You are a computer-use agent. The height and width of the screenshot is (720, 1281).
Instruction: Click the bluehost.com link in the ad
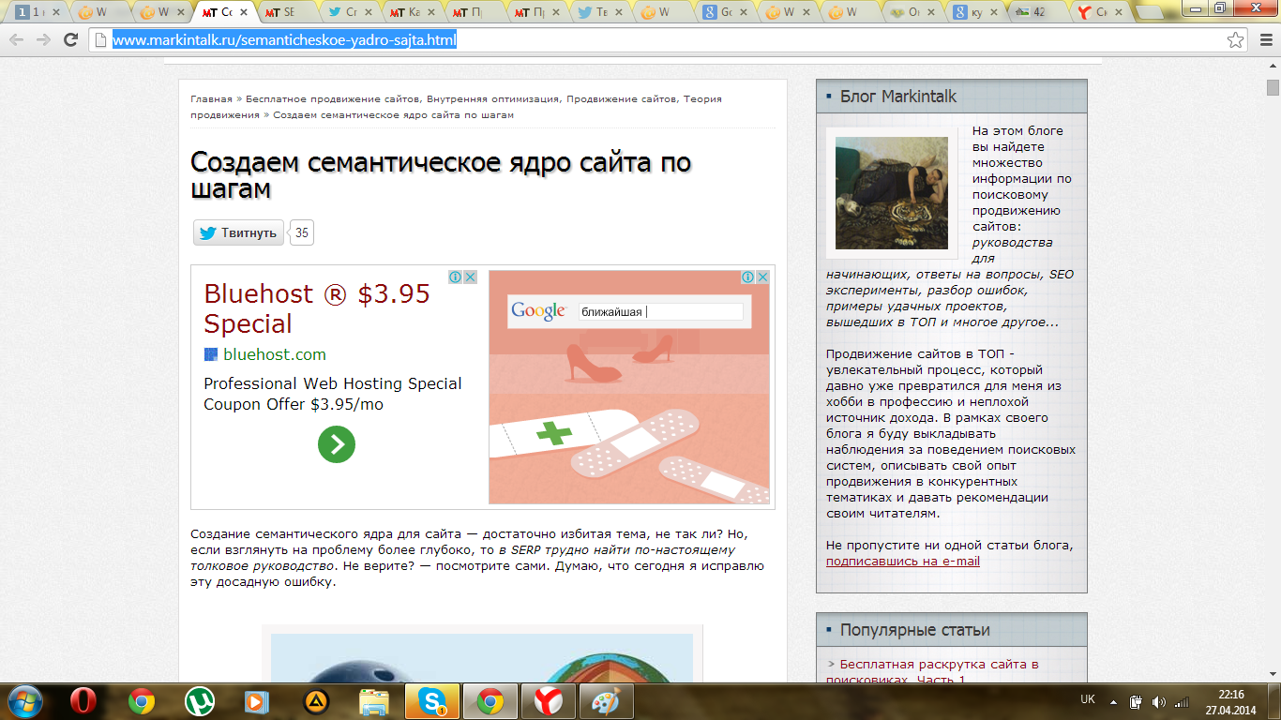coord(275,354)
